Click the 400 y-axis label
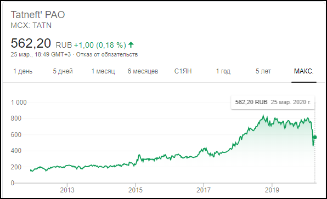Viewport: 327px width, 199px height. tap(16, 151)
